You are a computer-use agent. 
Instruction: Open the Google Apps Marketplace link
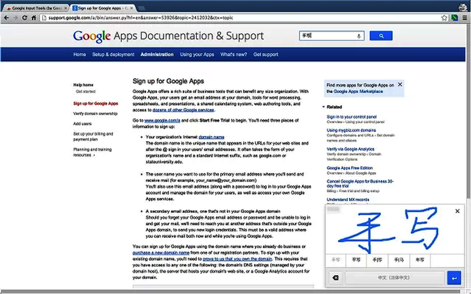pos(358,91)
